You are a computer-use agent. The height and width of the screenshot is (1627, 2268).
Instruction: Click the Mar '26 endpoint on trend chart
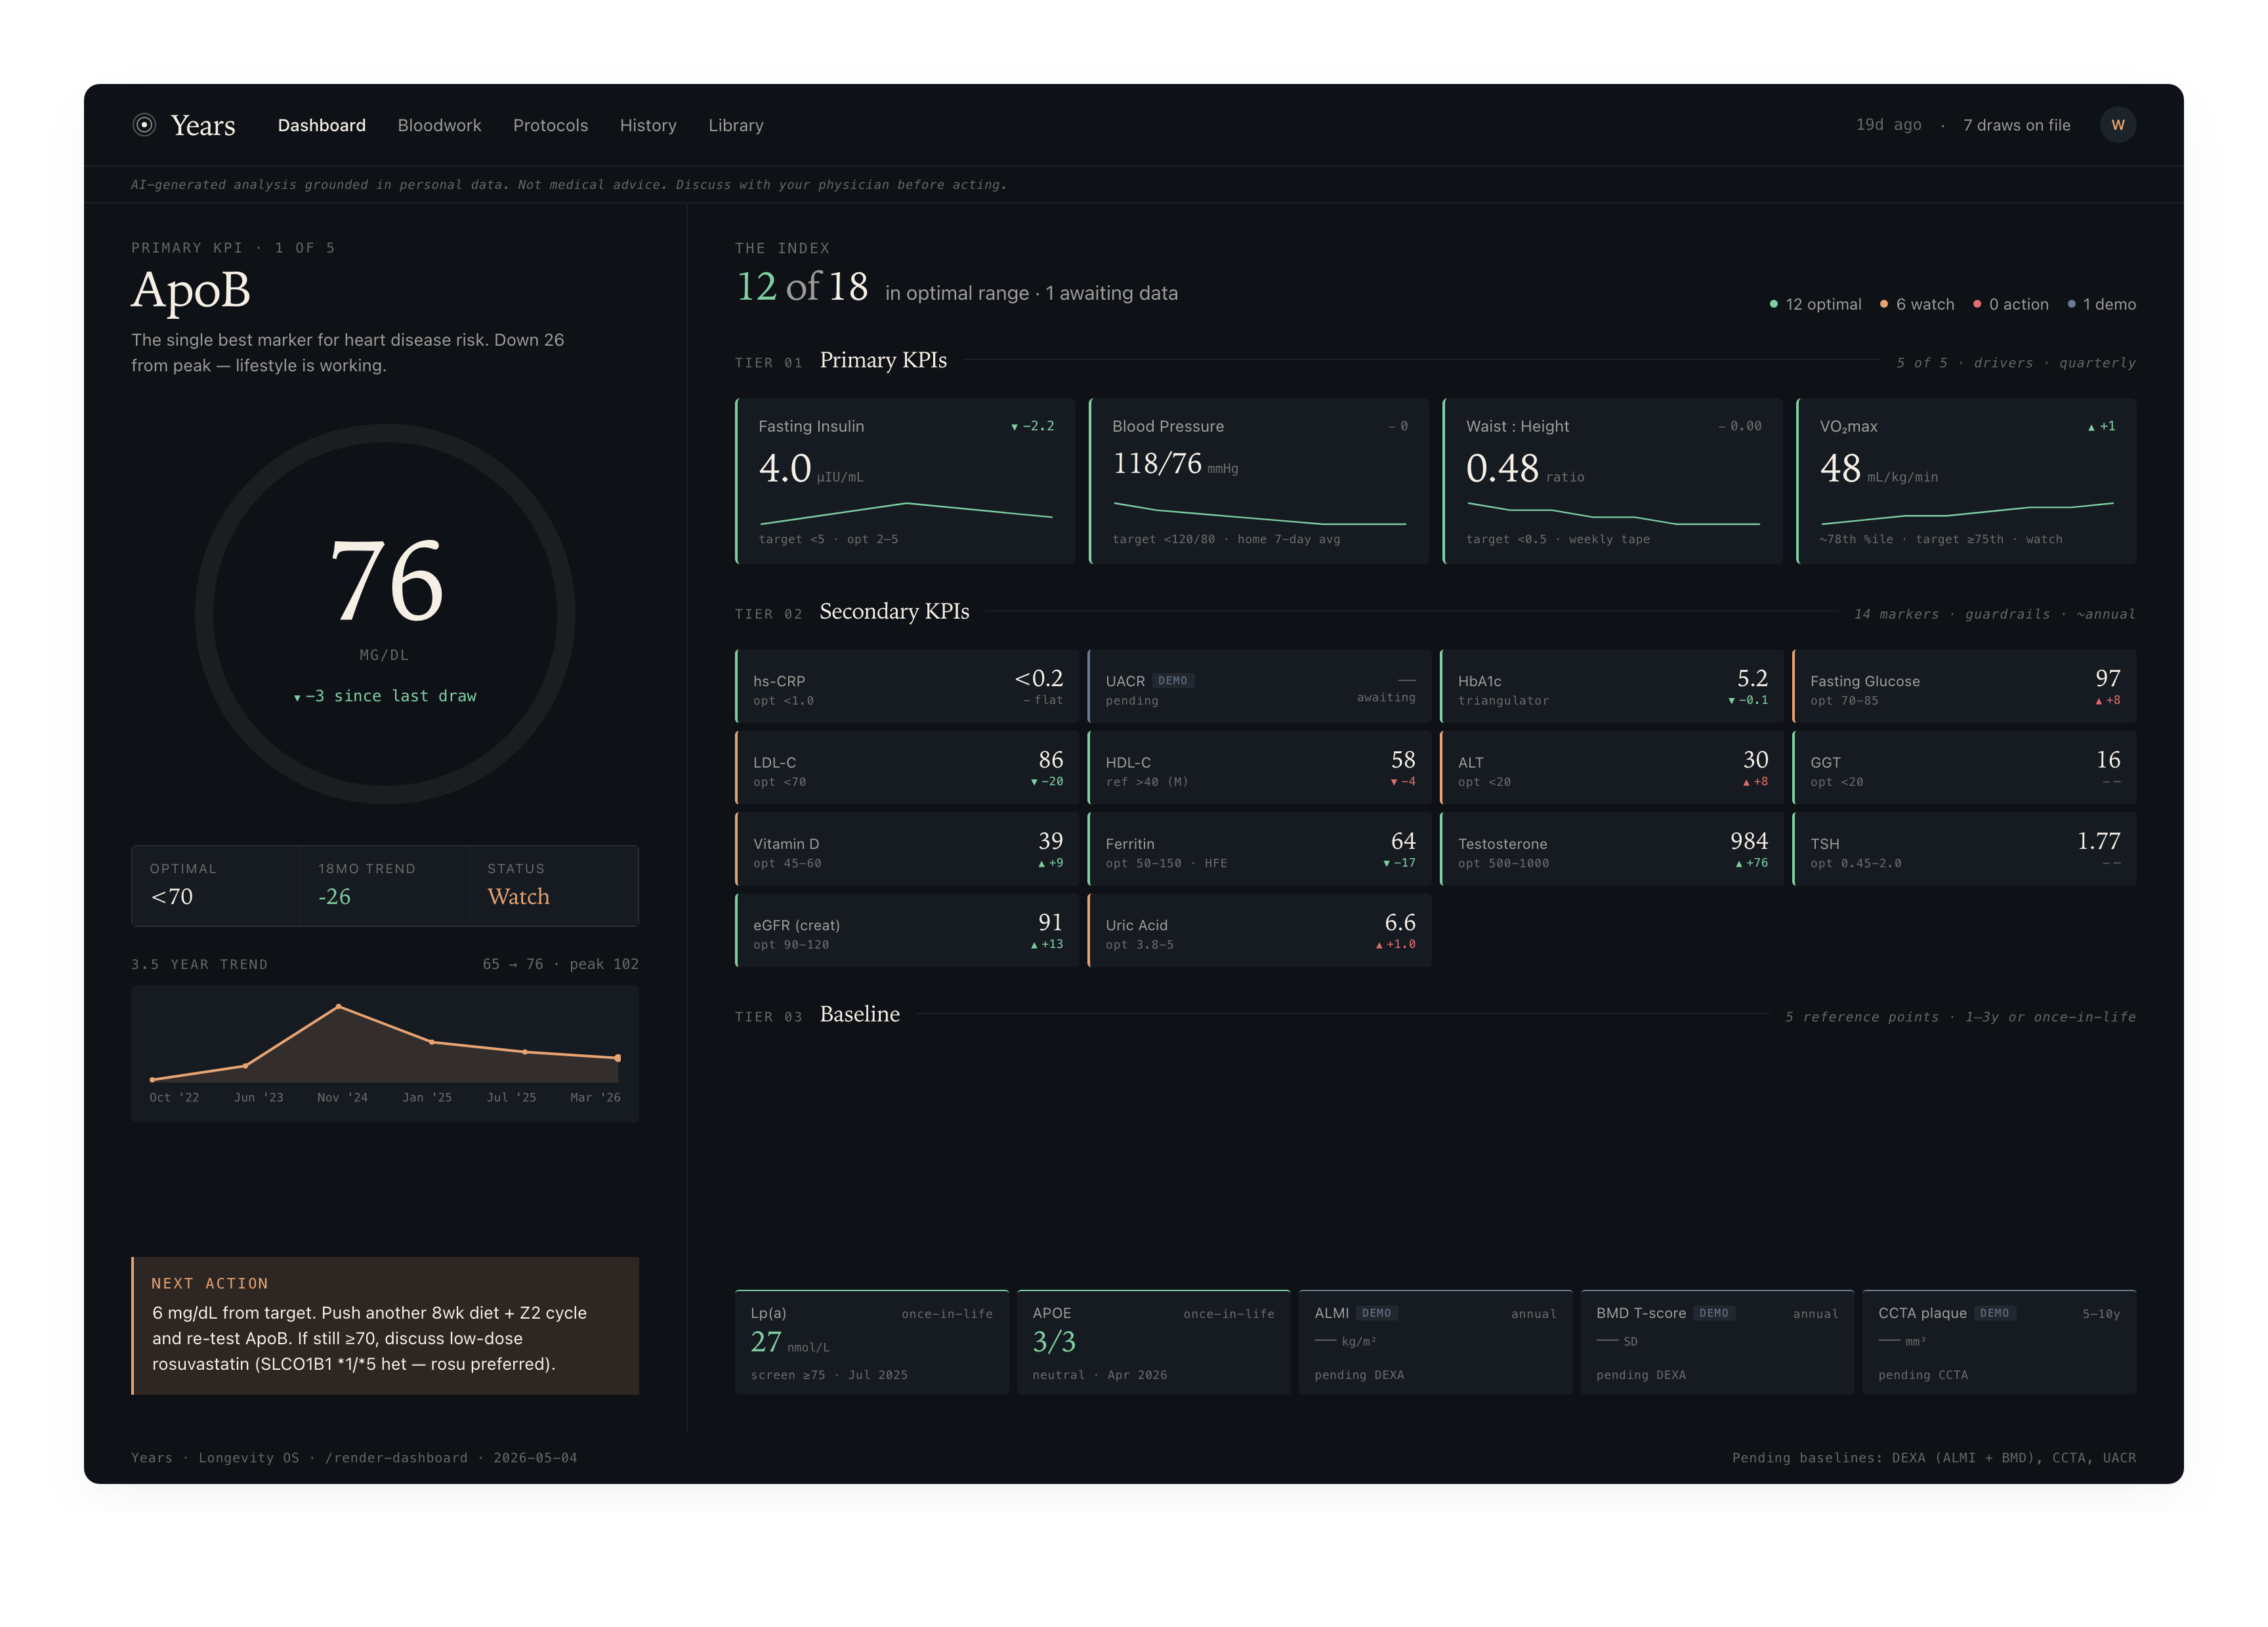618,1058
